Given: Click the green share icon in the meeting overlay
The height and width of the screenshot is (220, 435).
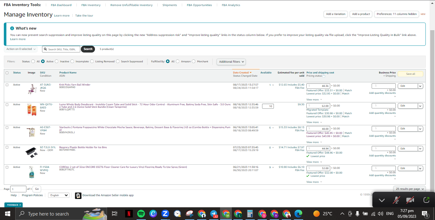Looking at the screenshot, I should [426, 200].
